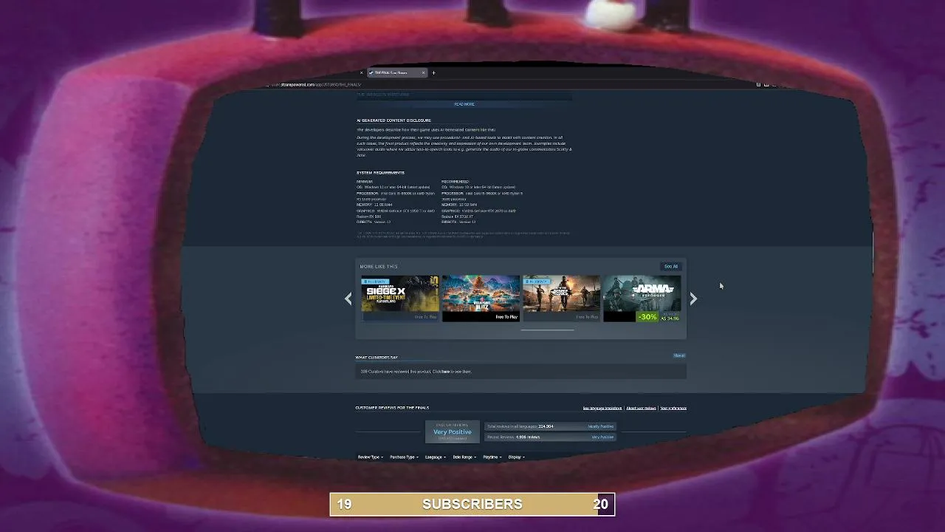This screenshot has height=532, width=945.
Task: Select English Reviews Very Positive summary box
Action: pos(452,432)
